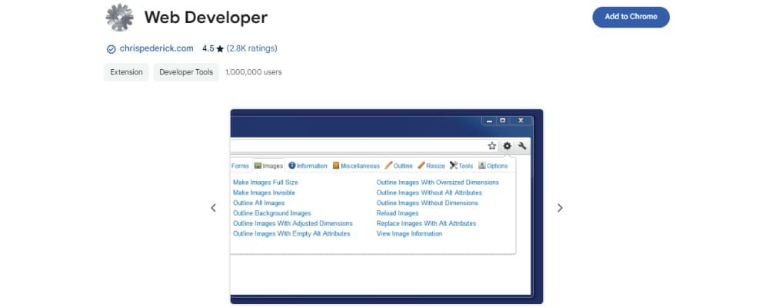The height and width of the screenshot is (307, 769).
Task: Open the 2.8K ratings link
Action: pyautogui.click(x=251, y=48)
